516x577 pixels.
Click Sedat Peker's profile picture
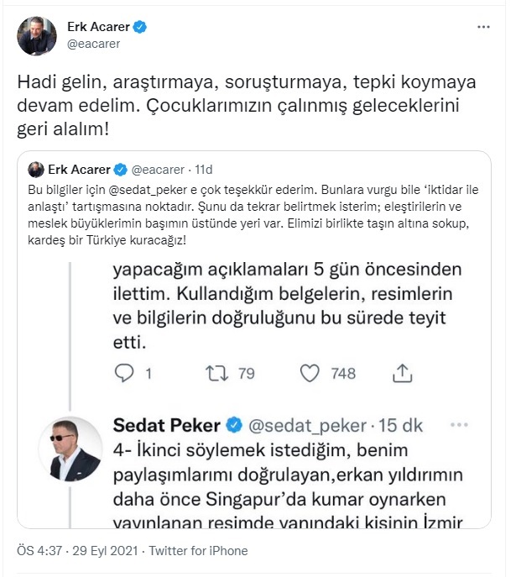tap(76, 449)
